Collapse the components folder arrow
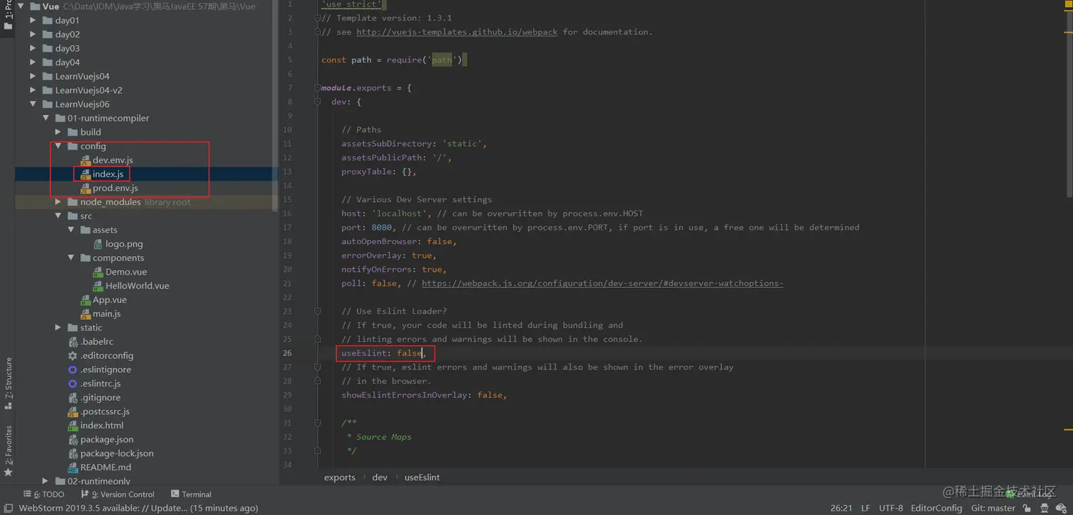Screen dimensions: 1073x515 point(71,257)
